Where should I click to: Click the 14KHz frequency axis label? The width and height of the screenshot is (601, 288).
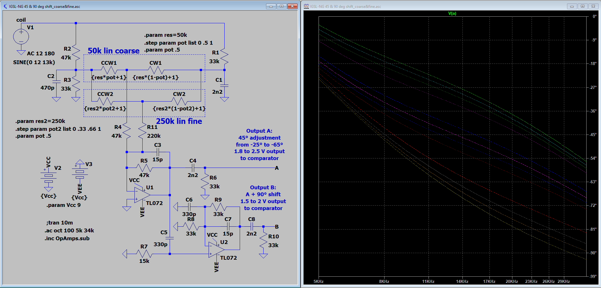click(462, 281)
